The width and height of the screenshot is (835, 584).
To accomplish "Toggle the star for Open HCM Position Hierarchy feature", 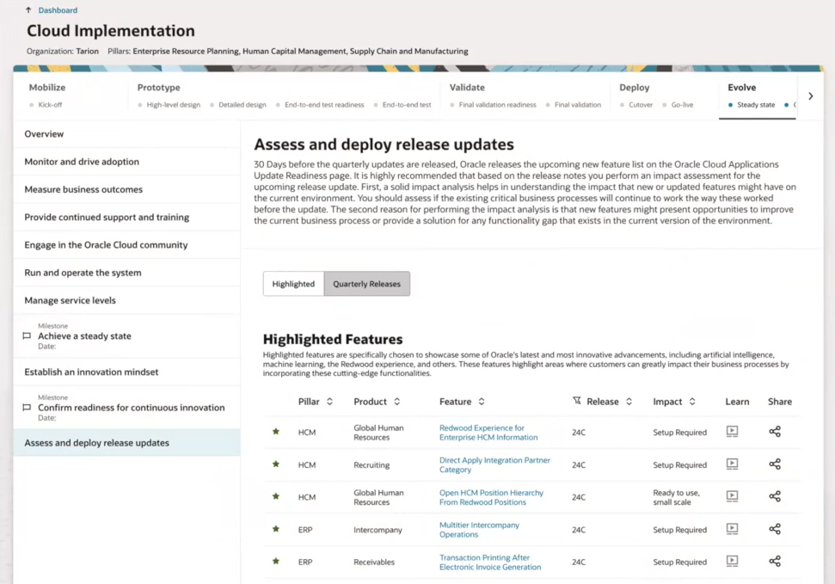I will click(275, 496).
